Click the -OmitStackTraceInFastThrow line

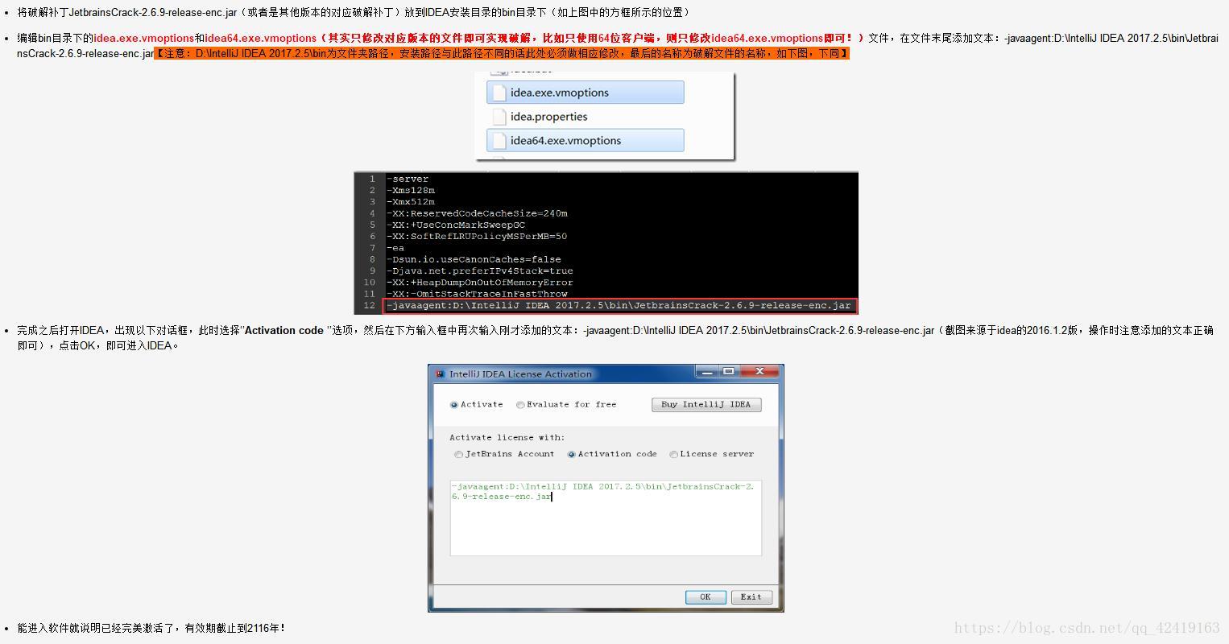coord(477,294)
